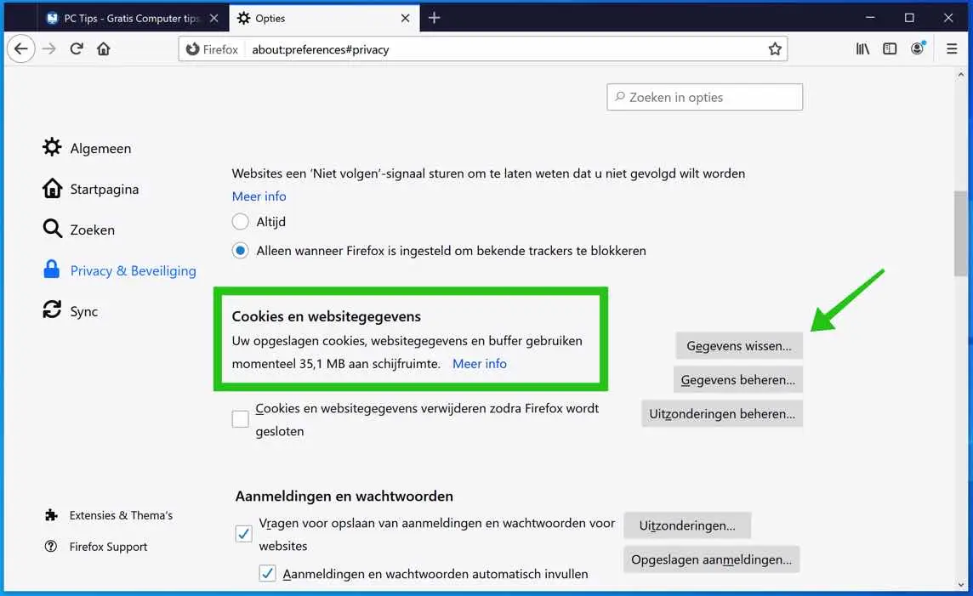
Task: Click the Extensies & Thema's puzzle icon
Action: (52, 514)
